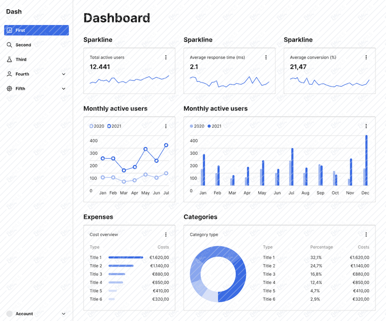Viewport: 386px width, 321px height.
Task: Select Fifth in the sidebar
Action: [x=37, y=89]
